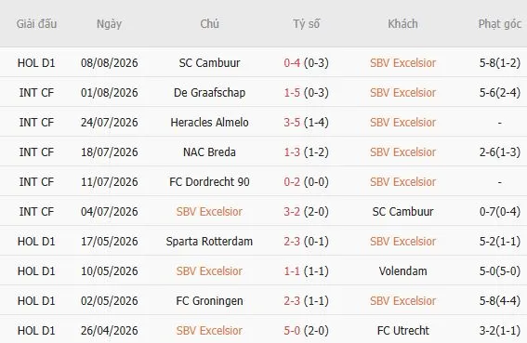Open the 1-1 score against Volendam
The image size is (527, 343).
click(x=292, y=271)
